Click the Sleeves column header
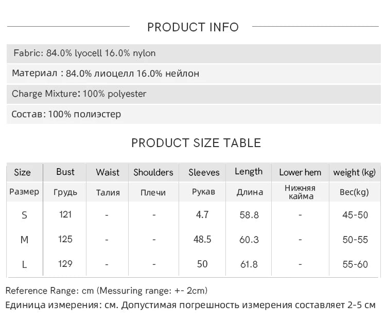 (x=204, y=172)
